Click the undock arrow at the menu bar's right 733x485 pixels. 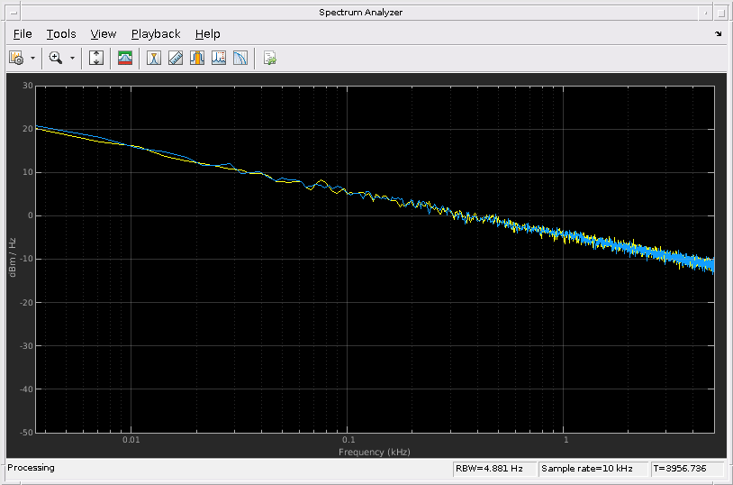(718, 33)
